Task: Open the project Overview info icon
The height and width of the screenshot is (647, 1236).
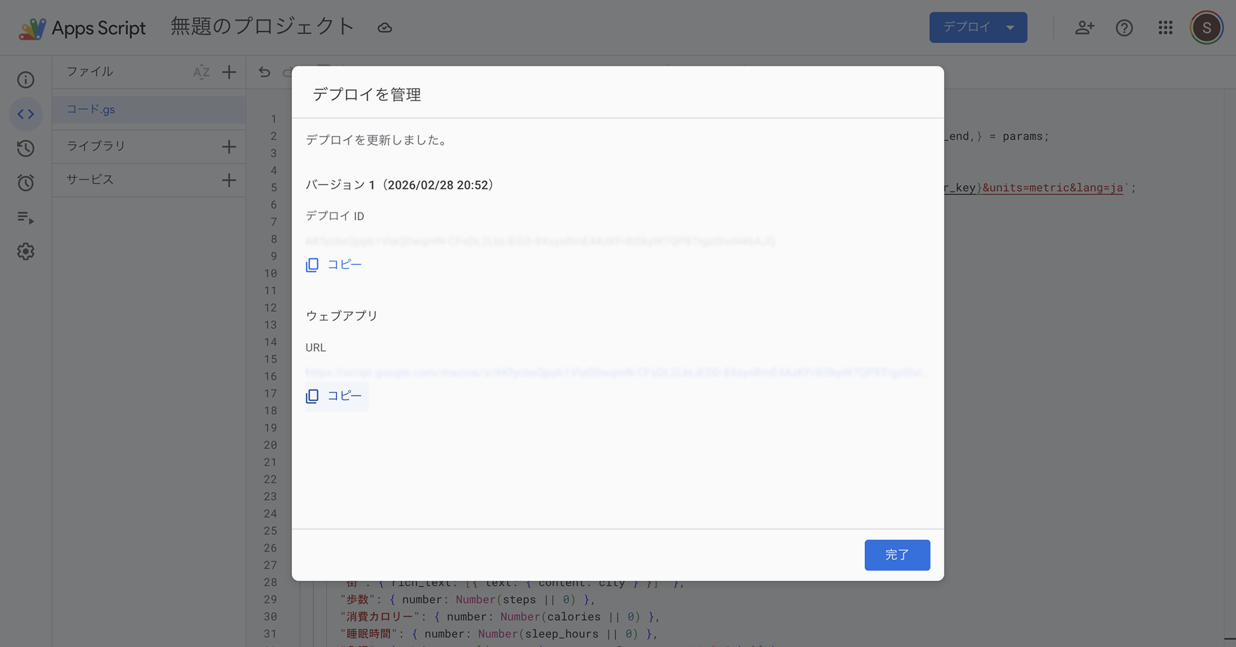Action: [26, 80]
